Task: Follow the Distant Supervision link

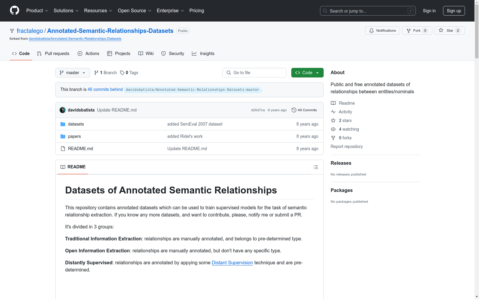Action: (x=232, y=263)
